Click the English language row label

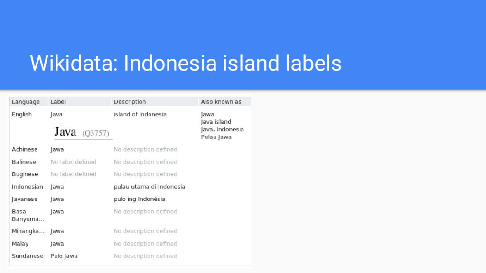click(x=22, y=114)
